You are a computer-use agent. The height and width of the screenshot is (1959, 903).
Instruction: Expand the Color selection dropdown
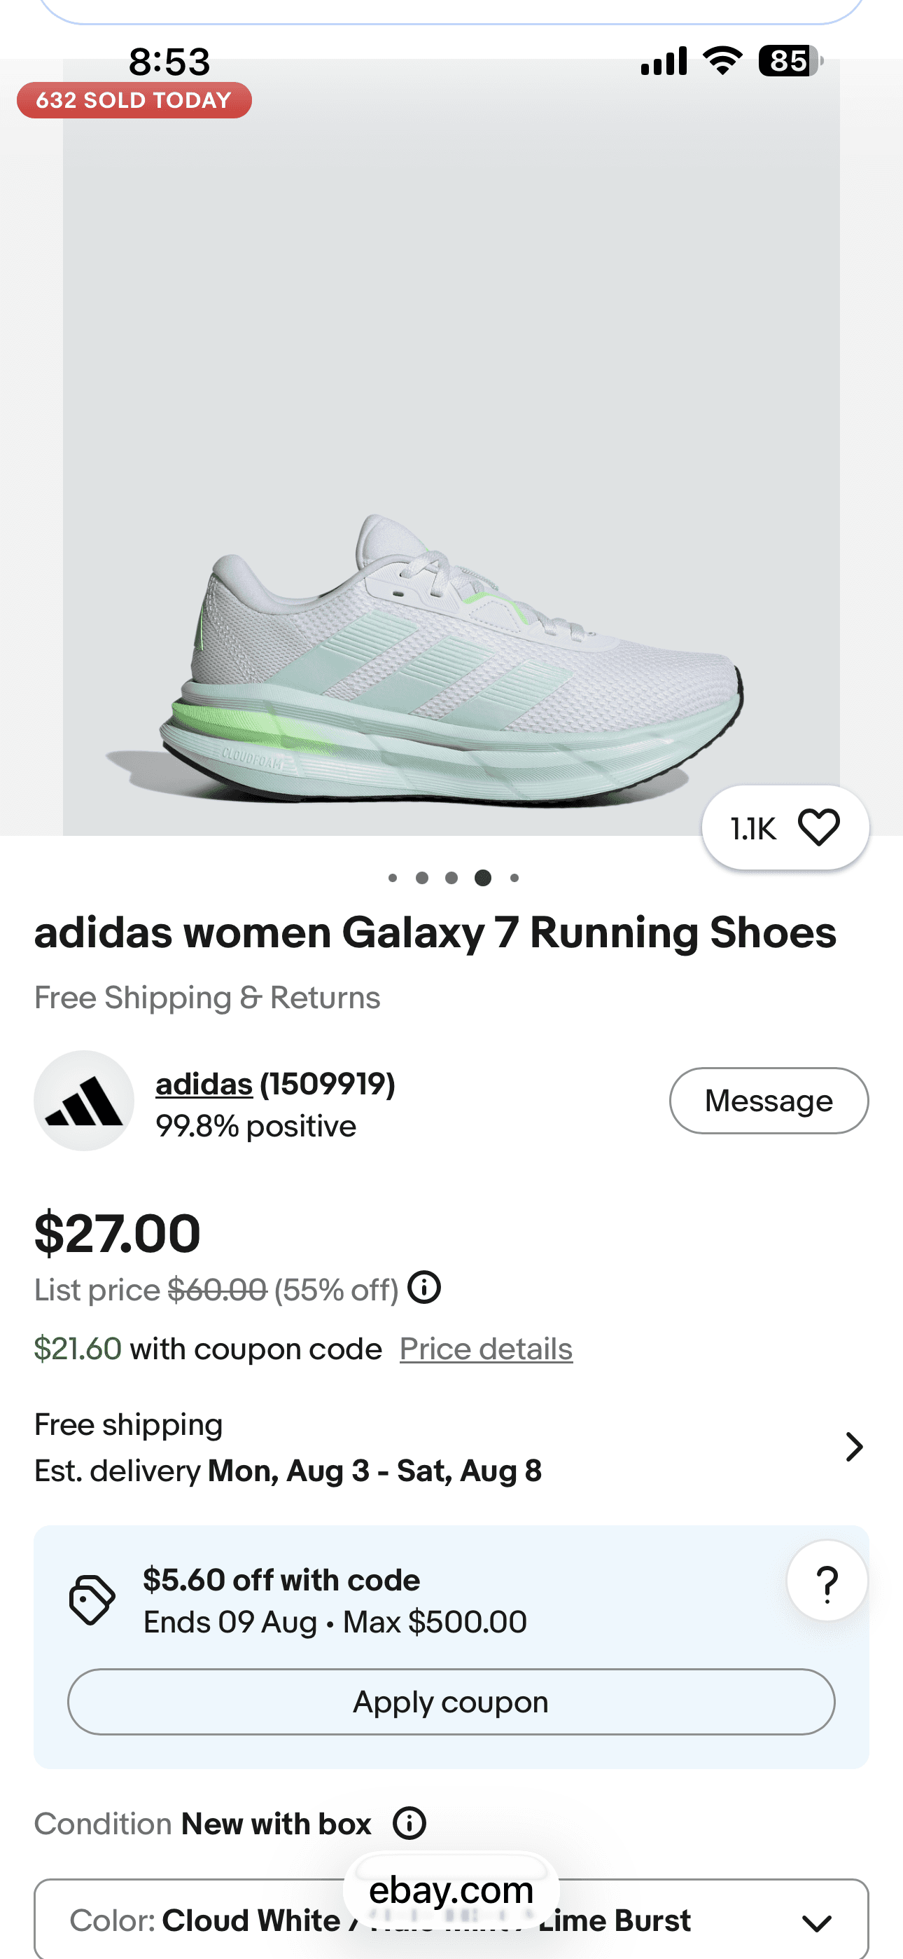click(x=451, y=1920)
